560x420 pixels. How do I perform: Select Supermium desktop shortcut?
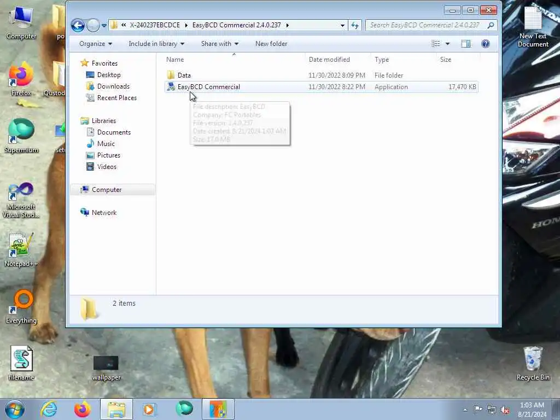pyautogui.click(x=21, y=136)
